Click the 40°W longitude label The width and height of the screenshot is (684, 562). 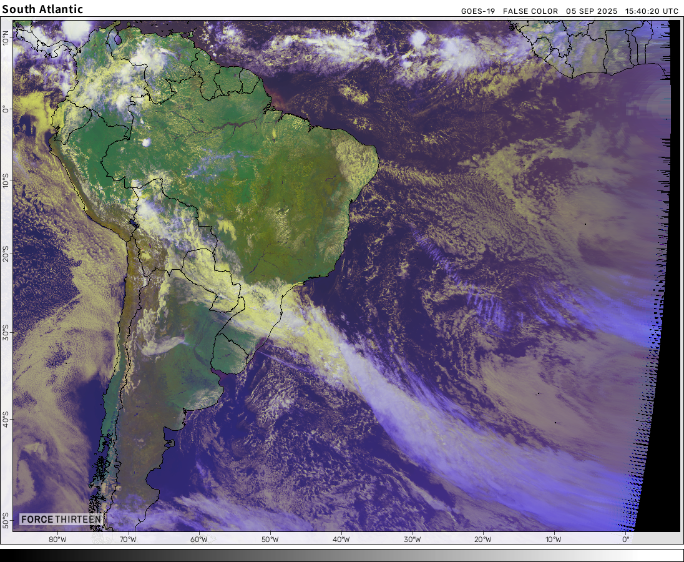(341, 539)
